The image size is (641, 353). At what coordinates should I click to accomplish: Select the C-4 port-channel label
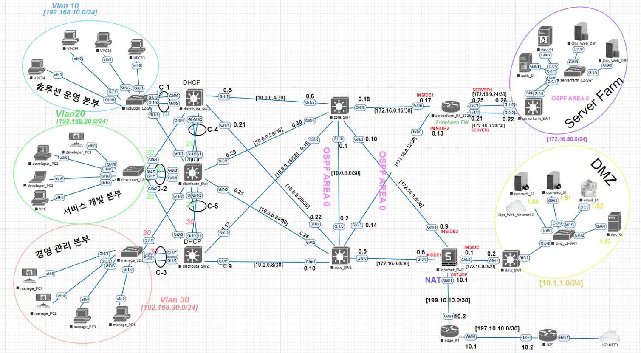pyautogui.click(x=212, y=130)
